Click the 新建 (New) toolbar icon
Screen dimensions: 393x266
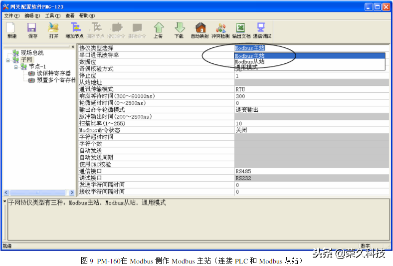[11, 27]
